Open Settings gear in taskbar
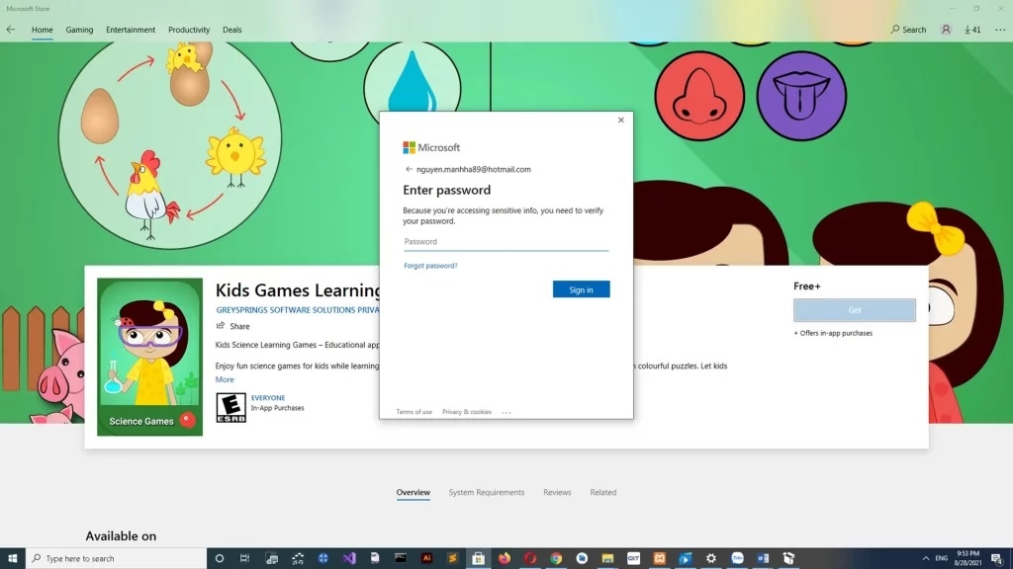 coord(710,558)
